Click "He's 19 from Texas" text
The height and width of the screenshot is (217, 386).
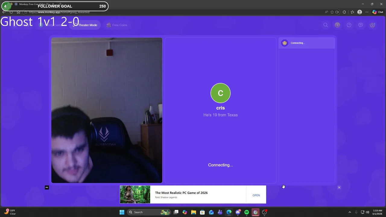tap(220, 115)
